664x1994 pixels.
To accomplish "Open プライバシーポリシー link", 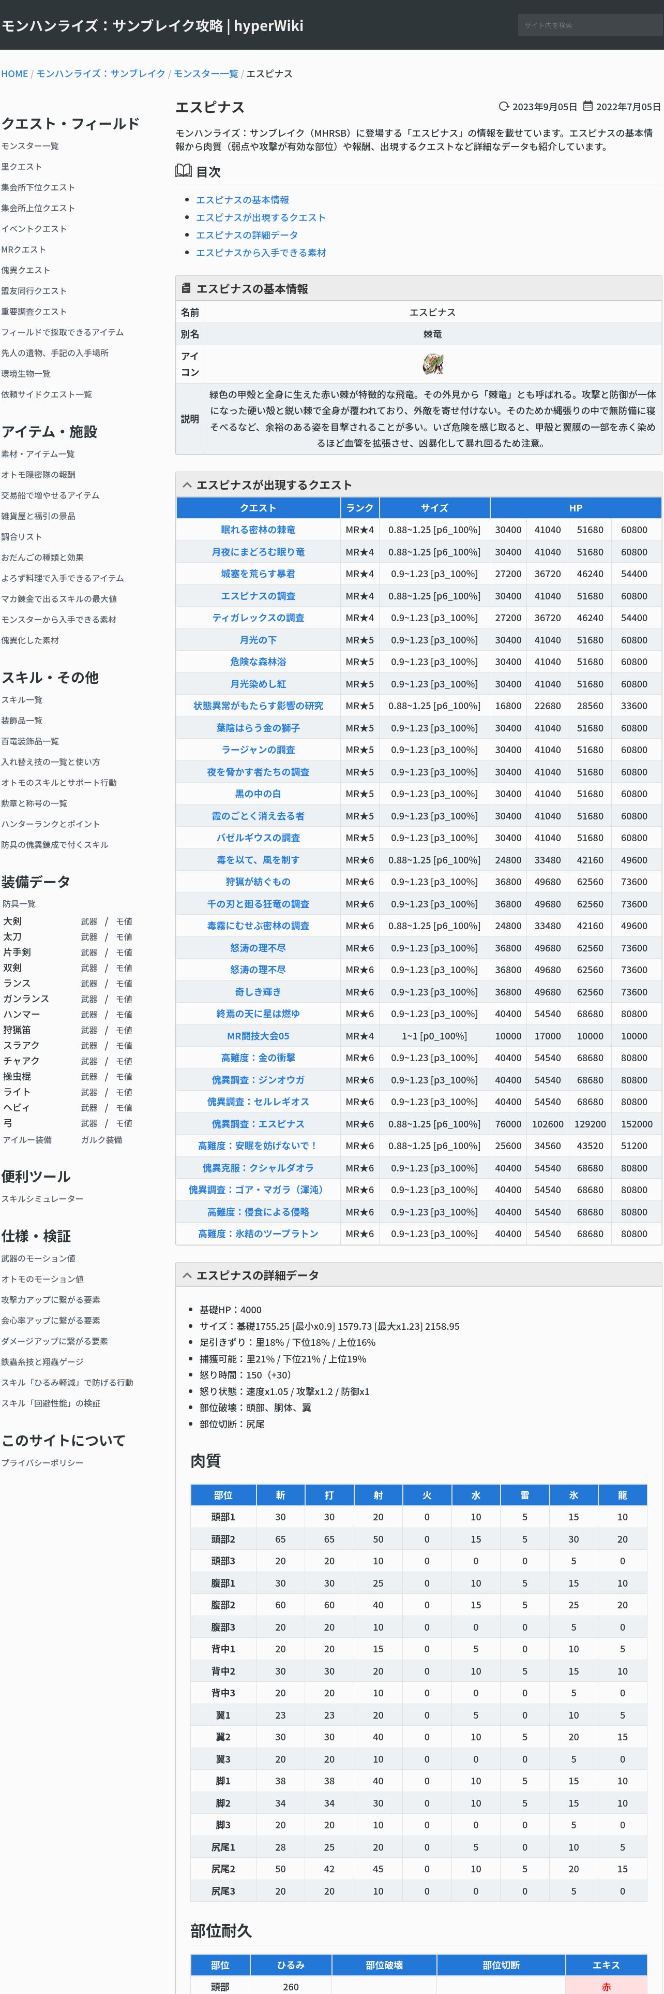I will [42, 1463].
